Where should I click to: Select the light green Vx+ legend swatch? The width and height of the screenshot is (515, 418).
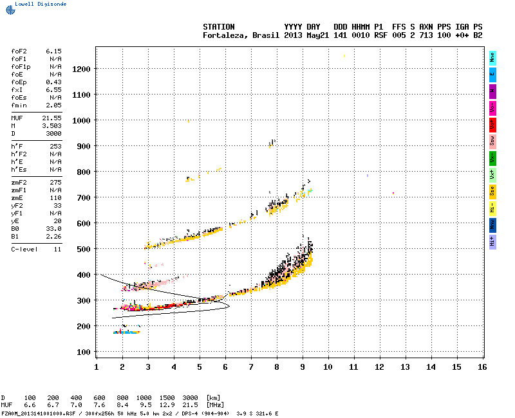(x=492, y=175)
